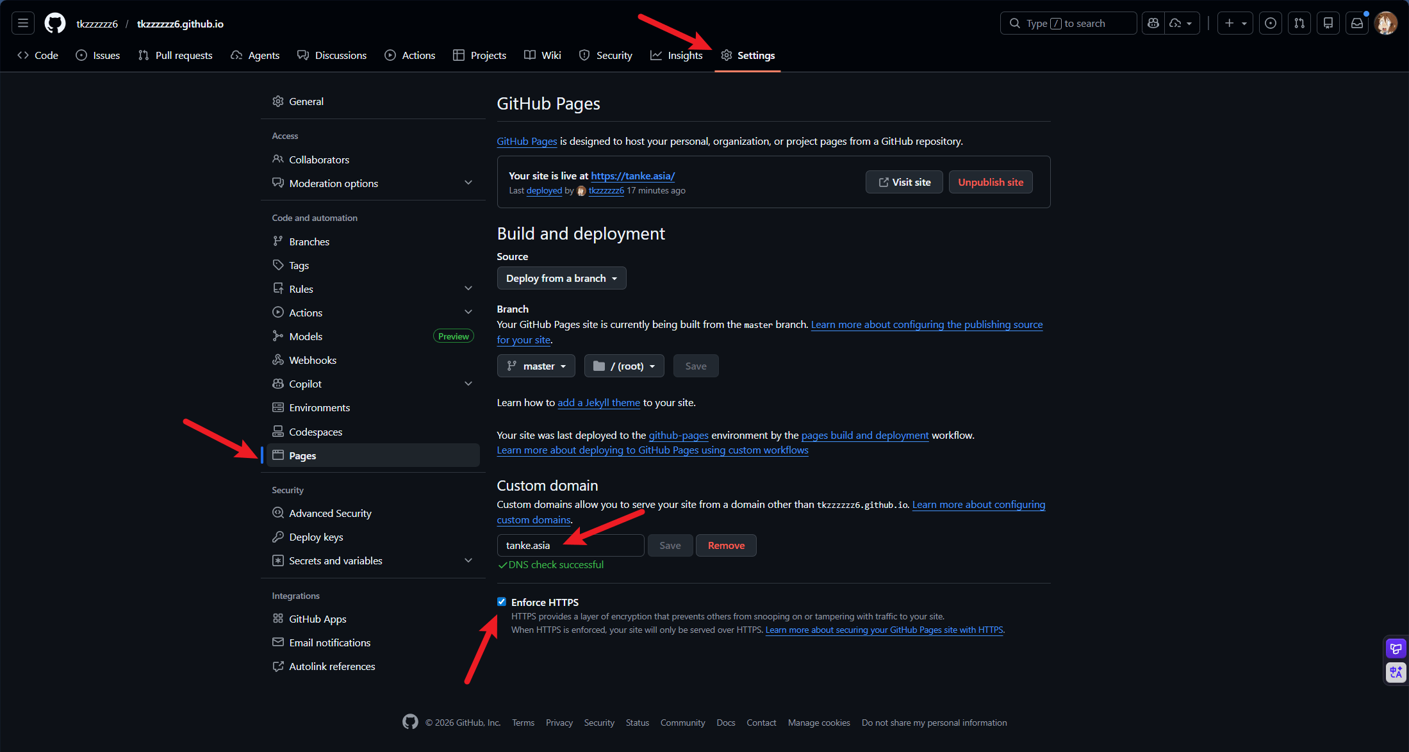The image size is (1409, 752).
Task: Open the hamburger menu in the top left
Action: tap(22, 23)
